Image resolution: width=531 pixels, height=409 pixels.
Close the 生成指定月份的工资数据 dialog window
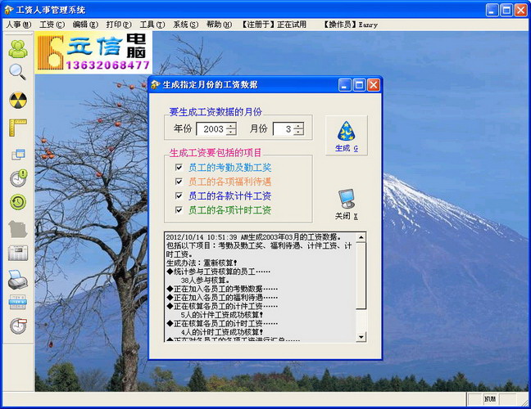(373, 85)
